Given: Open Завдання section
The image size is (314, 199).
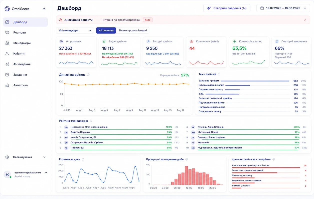Looking at the screenshot, I should coord(25,75).
